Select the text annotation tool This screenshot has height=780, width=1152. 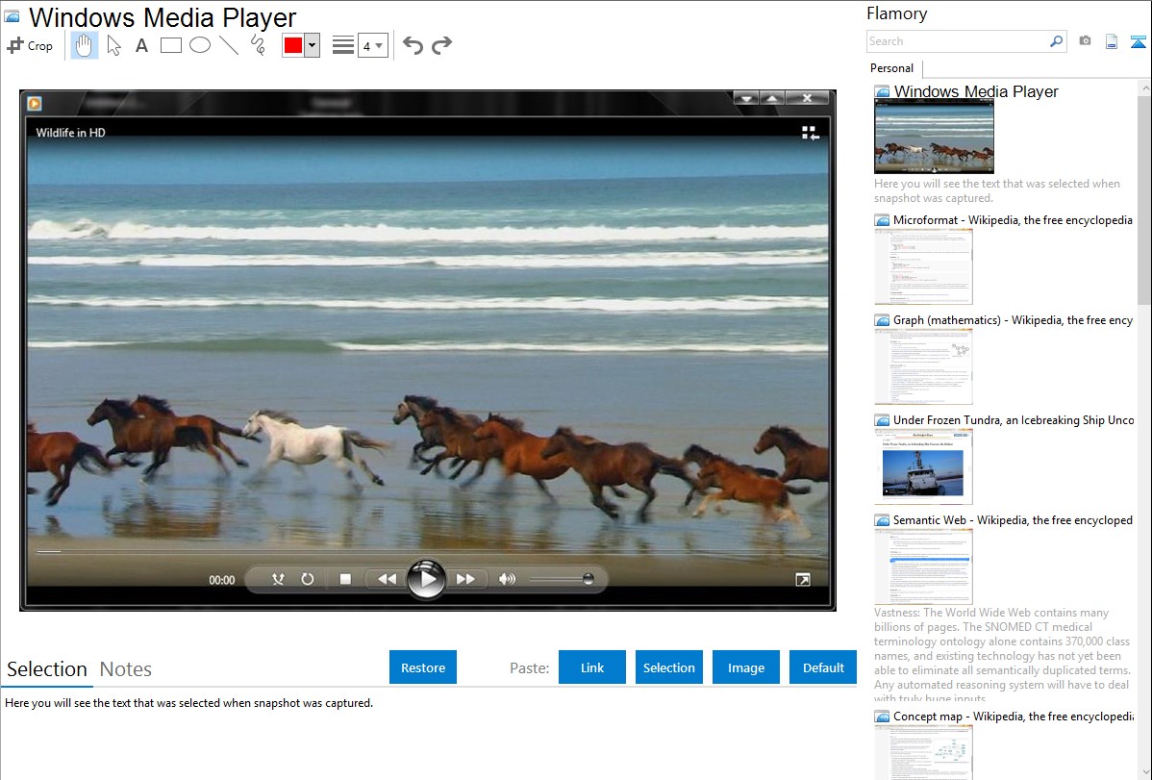coord(141,45)
